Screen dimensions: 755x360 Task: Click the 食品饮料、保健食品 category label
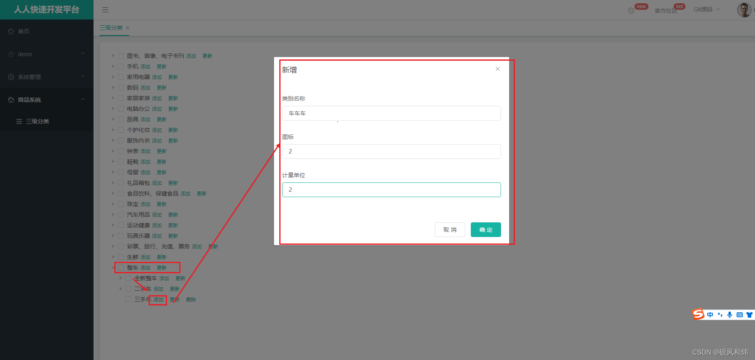click(x=153, y=193)
